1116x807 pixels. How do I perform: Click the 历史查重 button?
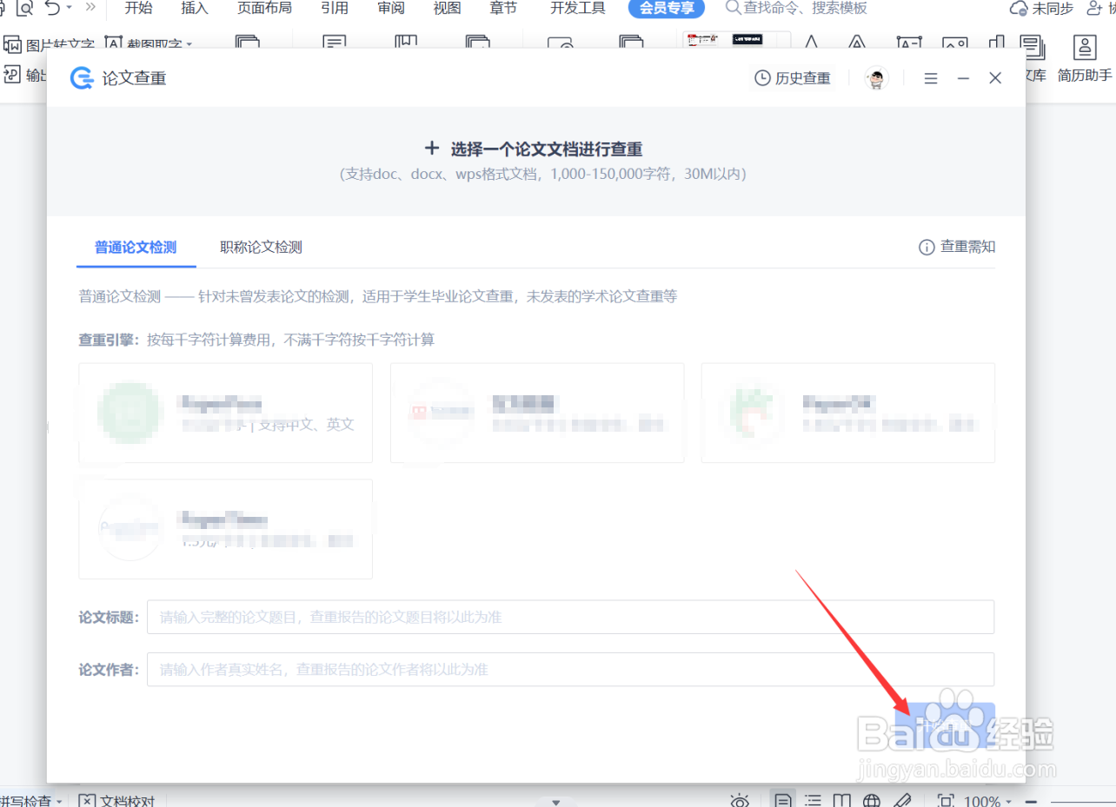(791, 77)
